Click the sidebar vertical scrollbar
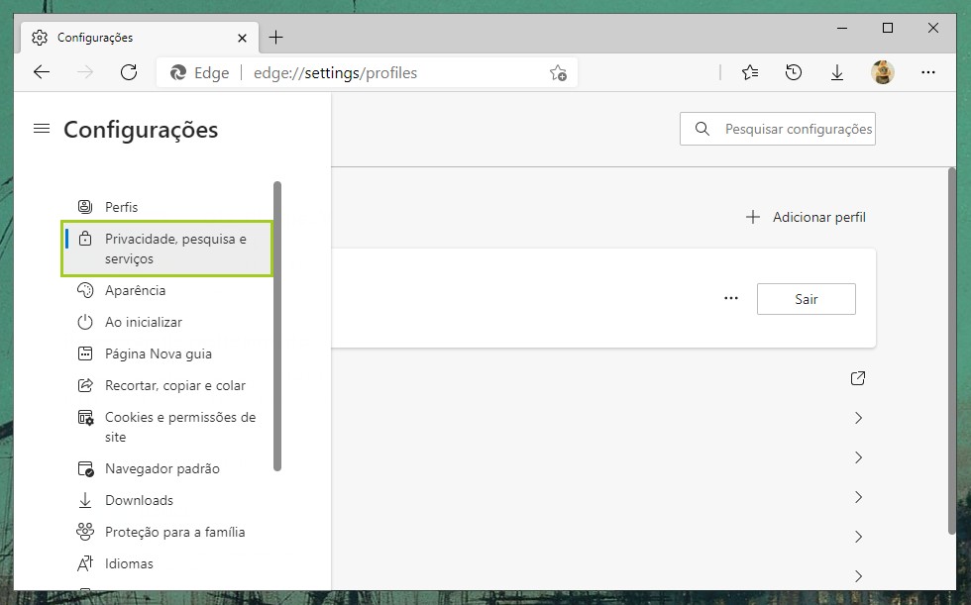This screenshot has height=605, width=971. point(277,327)
